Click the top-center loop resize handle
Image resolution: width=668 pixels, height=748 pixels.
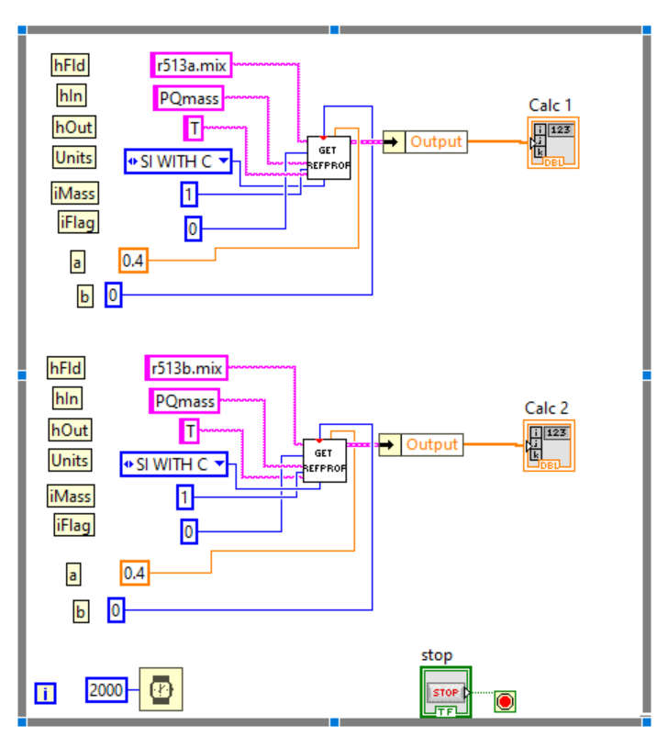[335, 30]
